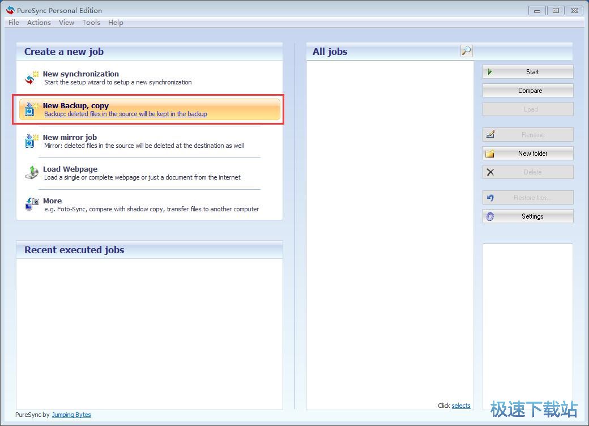Click the 'Start the setup wizard' description
The image size is (589, 426).
[118, 82]
